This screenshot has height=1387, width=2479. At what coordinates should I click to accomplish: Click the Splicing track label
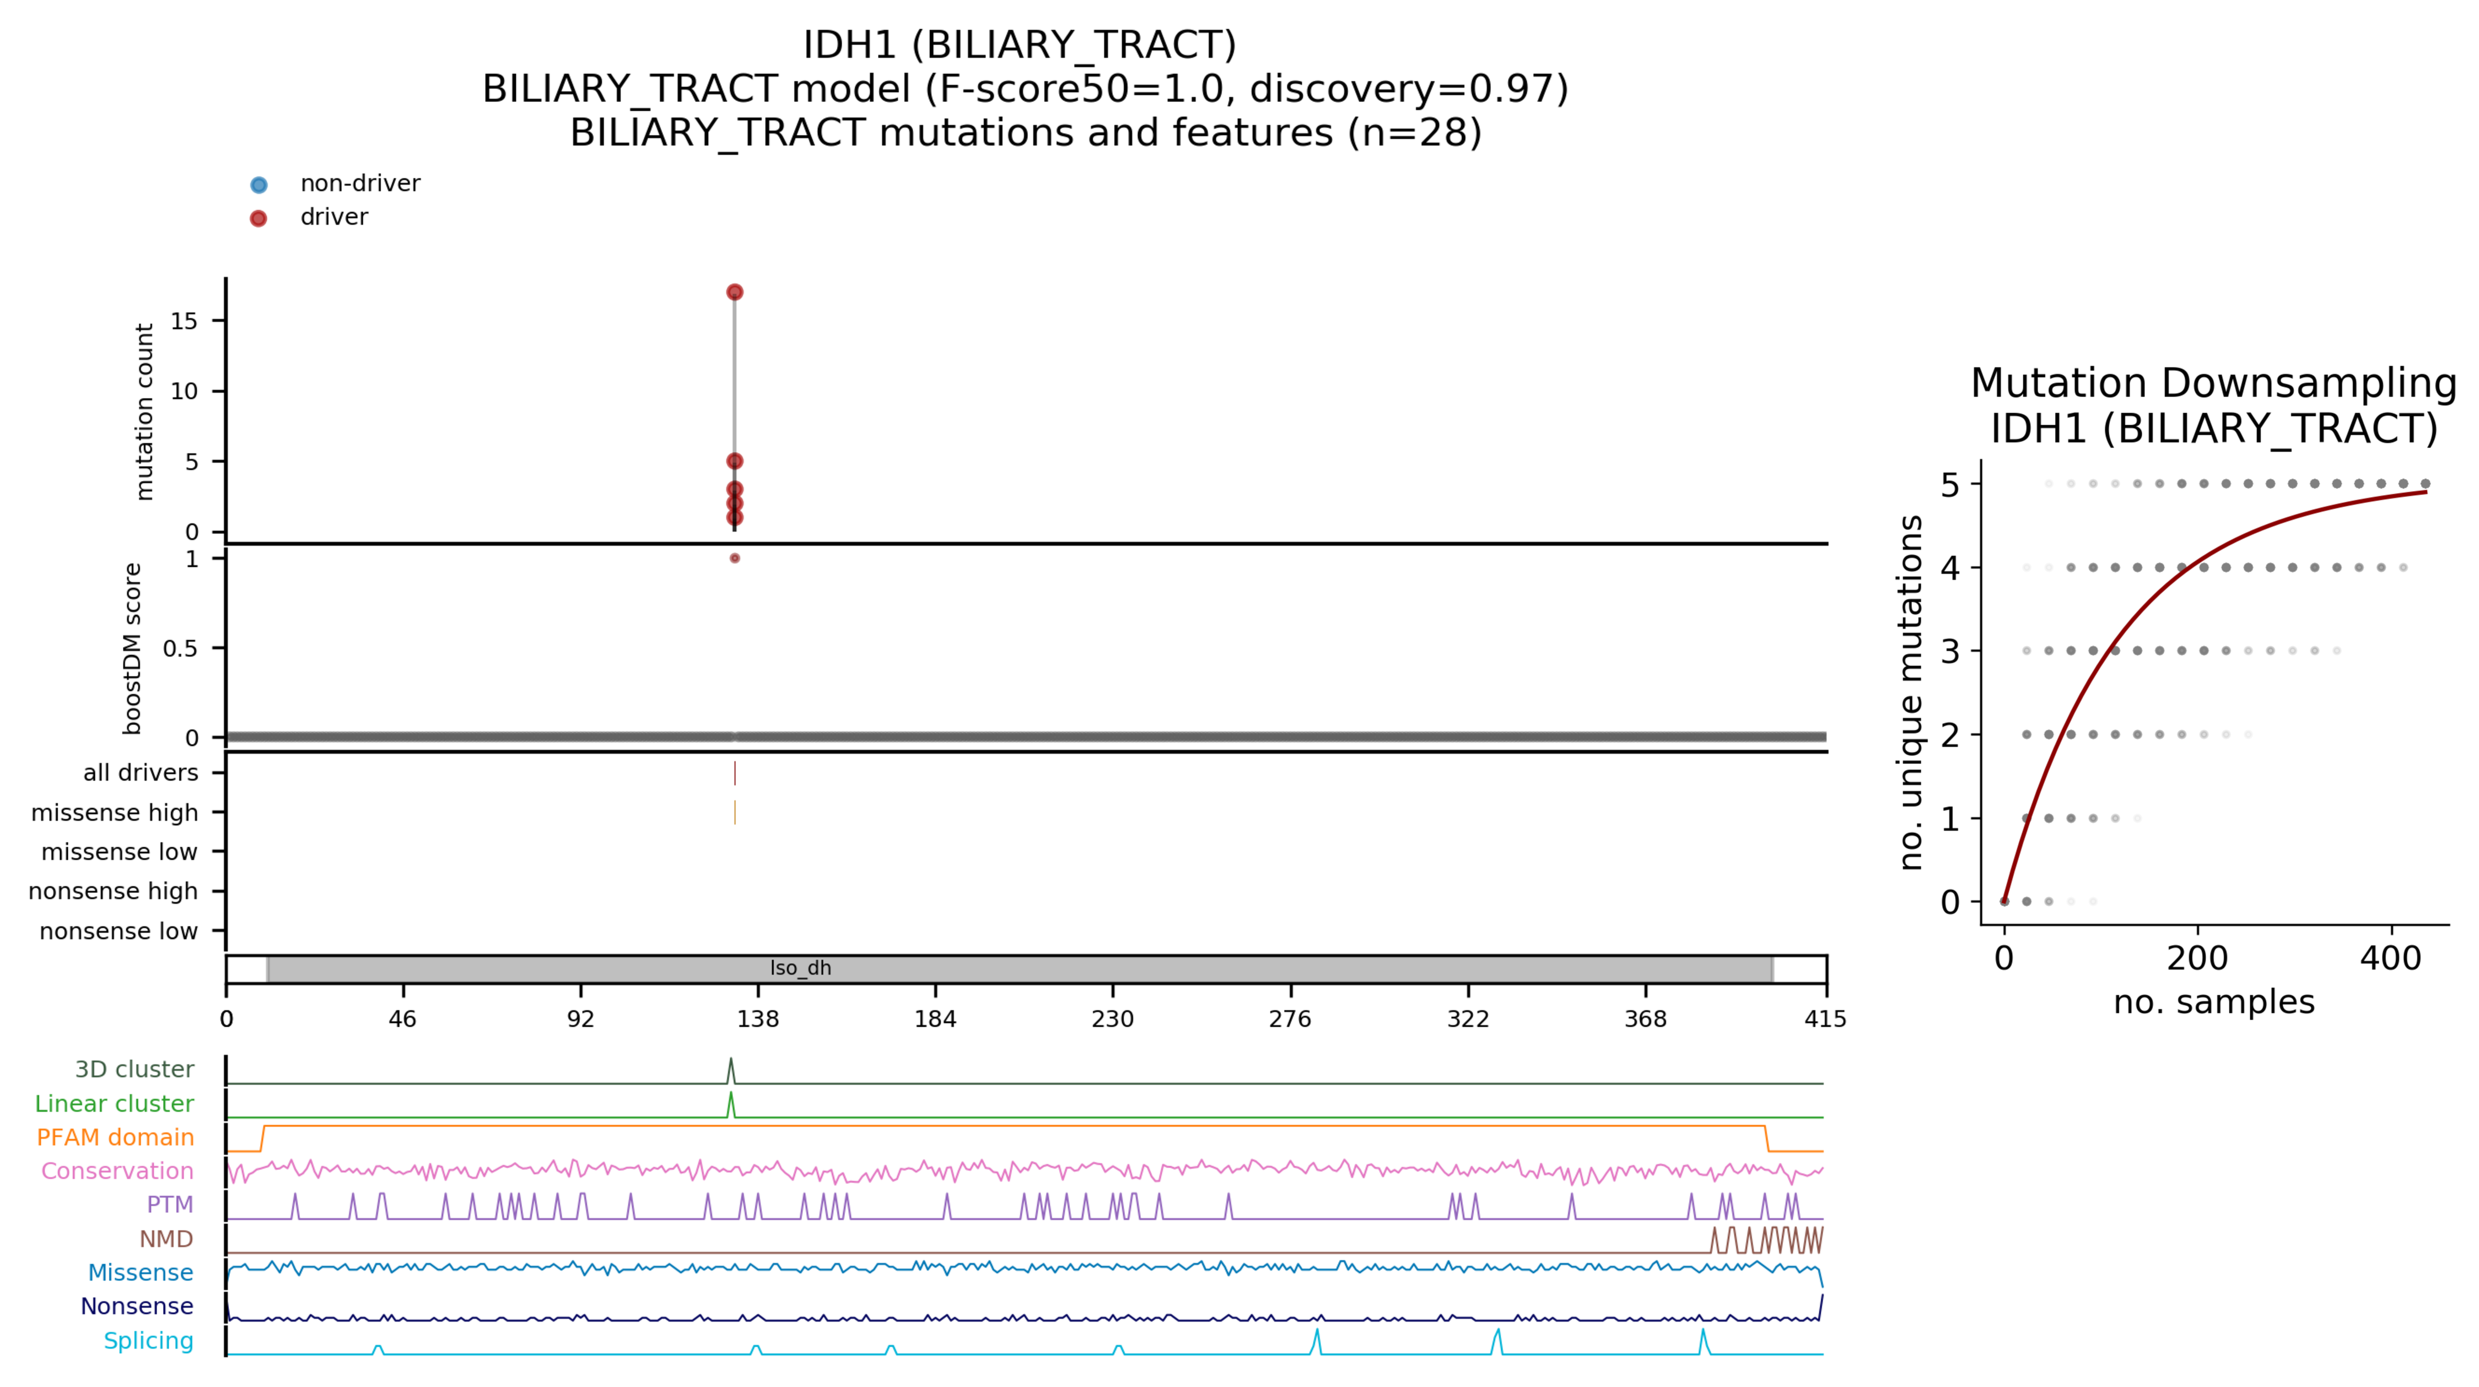click(x=148, y=1340)
